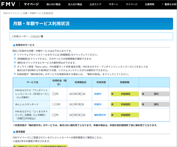Click 詳細確認 button for ふくまろタイピング
177x147 pixels.
click(125, 115)
